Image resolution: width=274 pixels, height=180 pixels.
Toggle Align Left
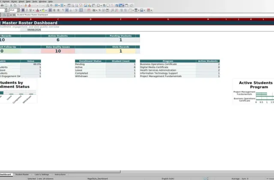(x=50, y=10)
